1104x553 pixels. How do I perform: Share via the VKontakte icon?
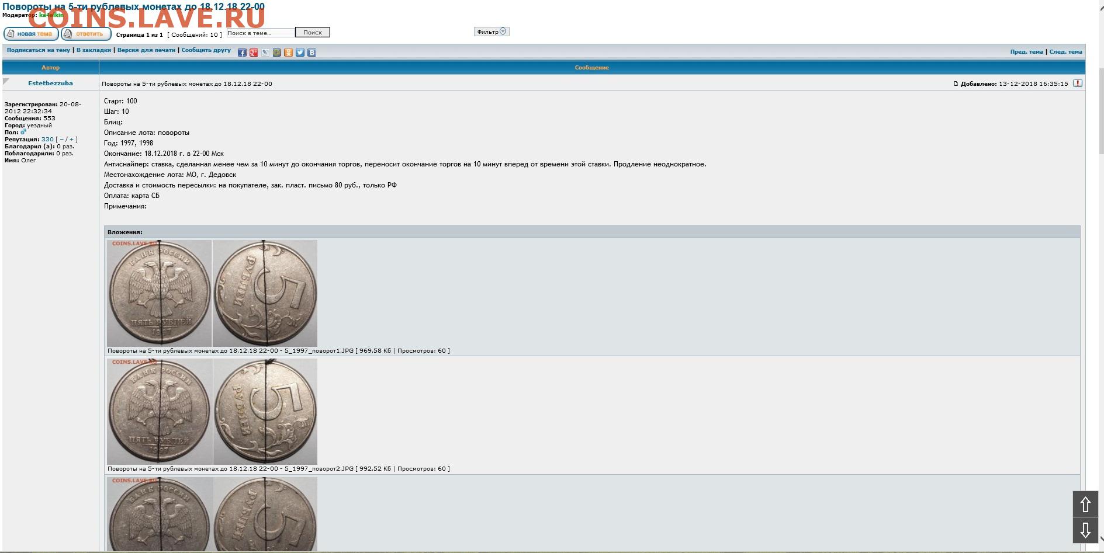tap(312, 53)
